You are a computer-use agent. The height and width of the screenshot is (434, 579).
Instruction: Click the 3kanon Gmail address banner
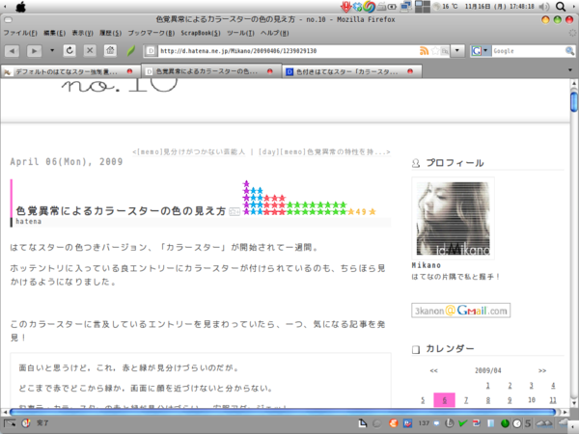461,311
